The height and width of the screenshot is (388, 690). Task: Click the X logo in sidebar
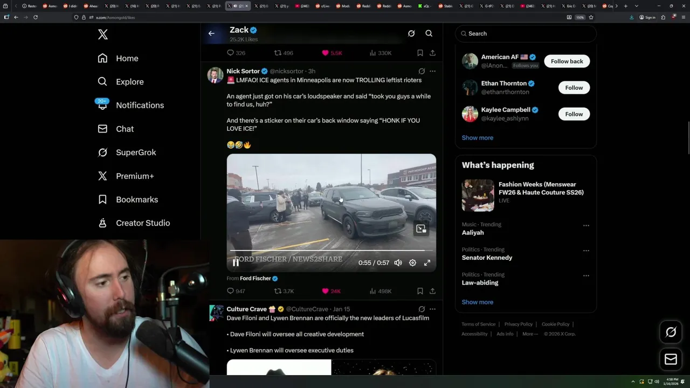tap(103, 35)
